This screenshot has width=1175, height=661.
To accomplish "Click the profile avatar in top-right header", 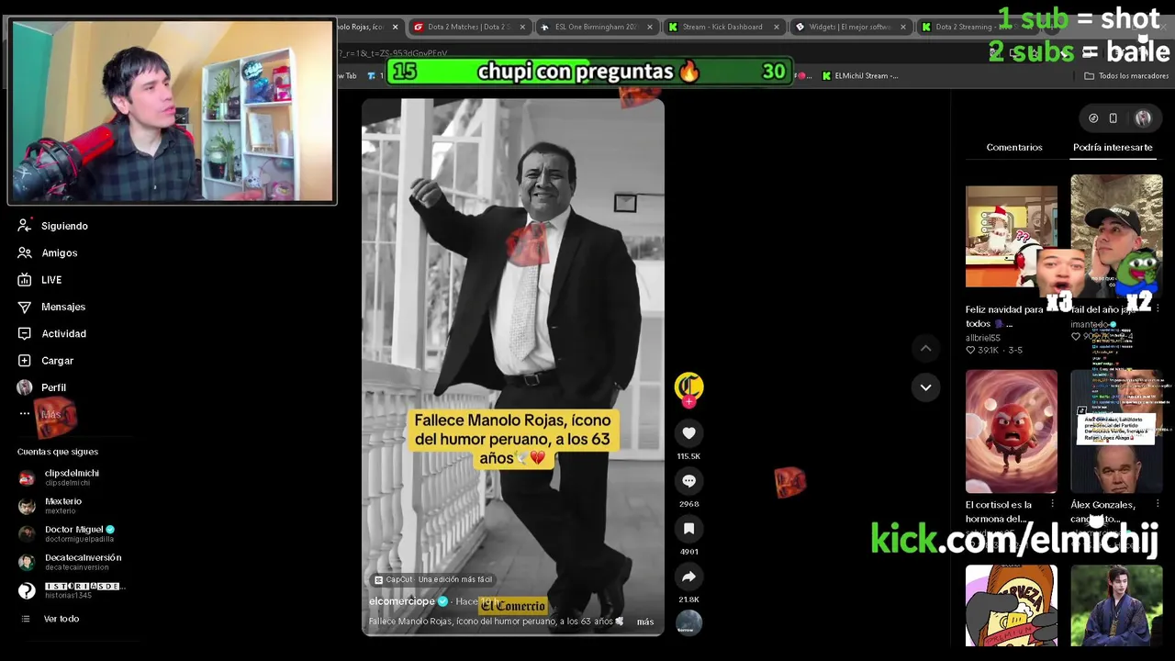I will pos(1143,118).
